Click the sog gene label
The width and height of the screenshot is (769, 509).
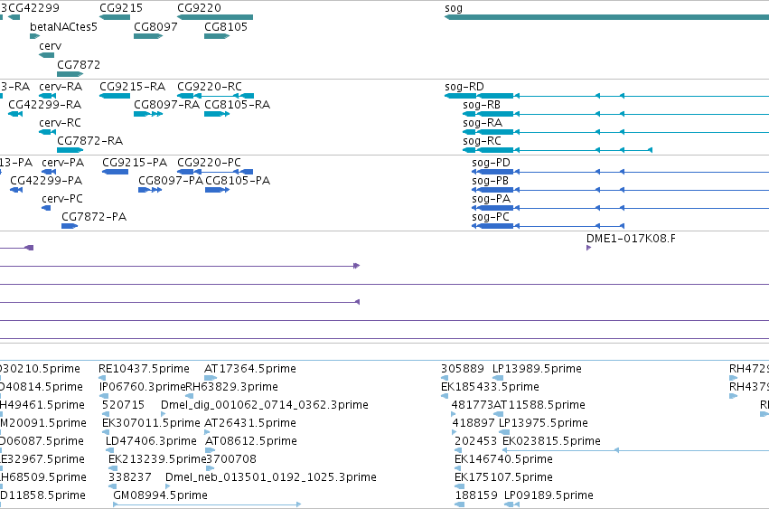453,8
